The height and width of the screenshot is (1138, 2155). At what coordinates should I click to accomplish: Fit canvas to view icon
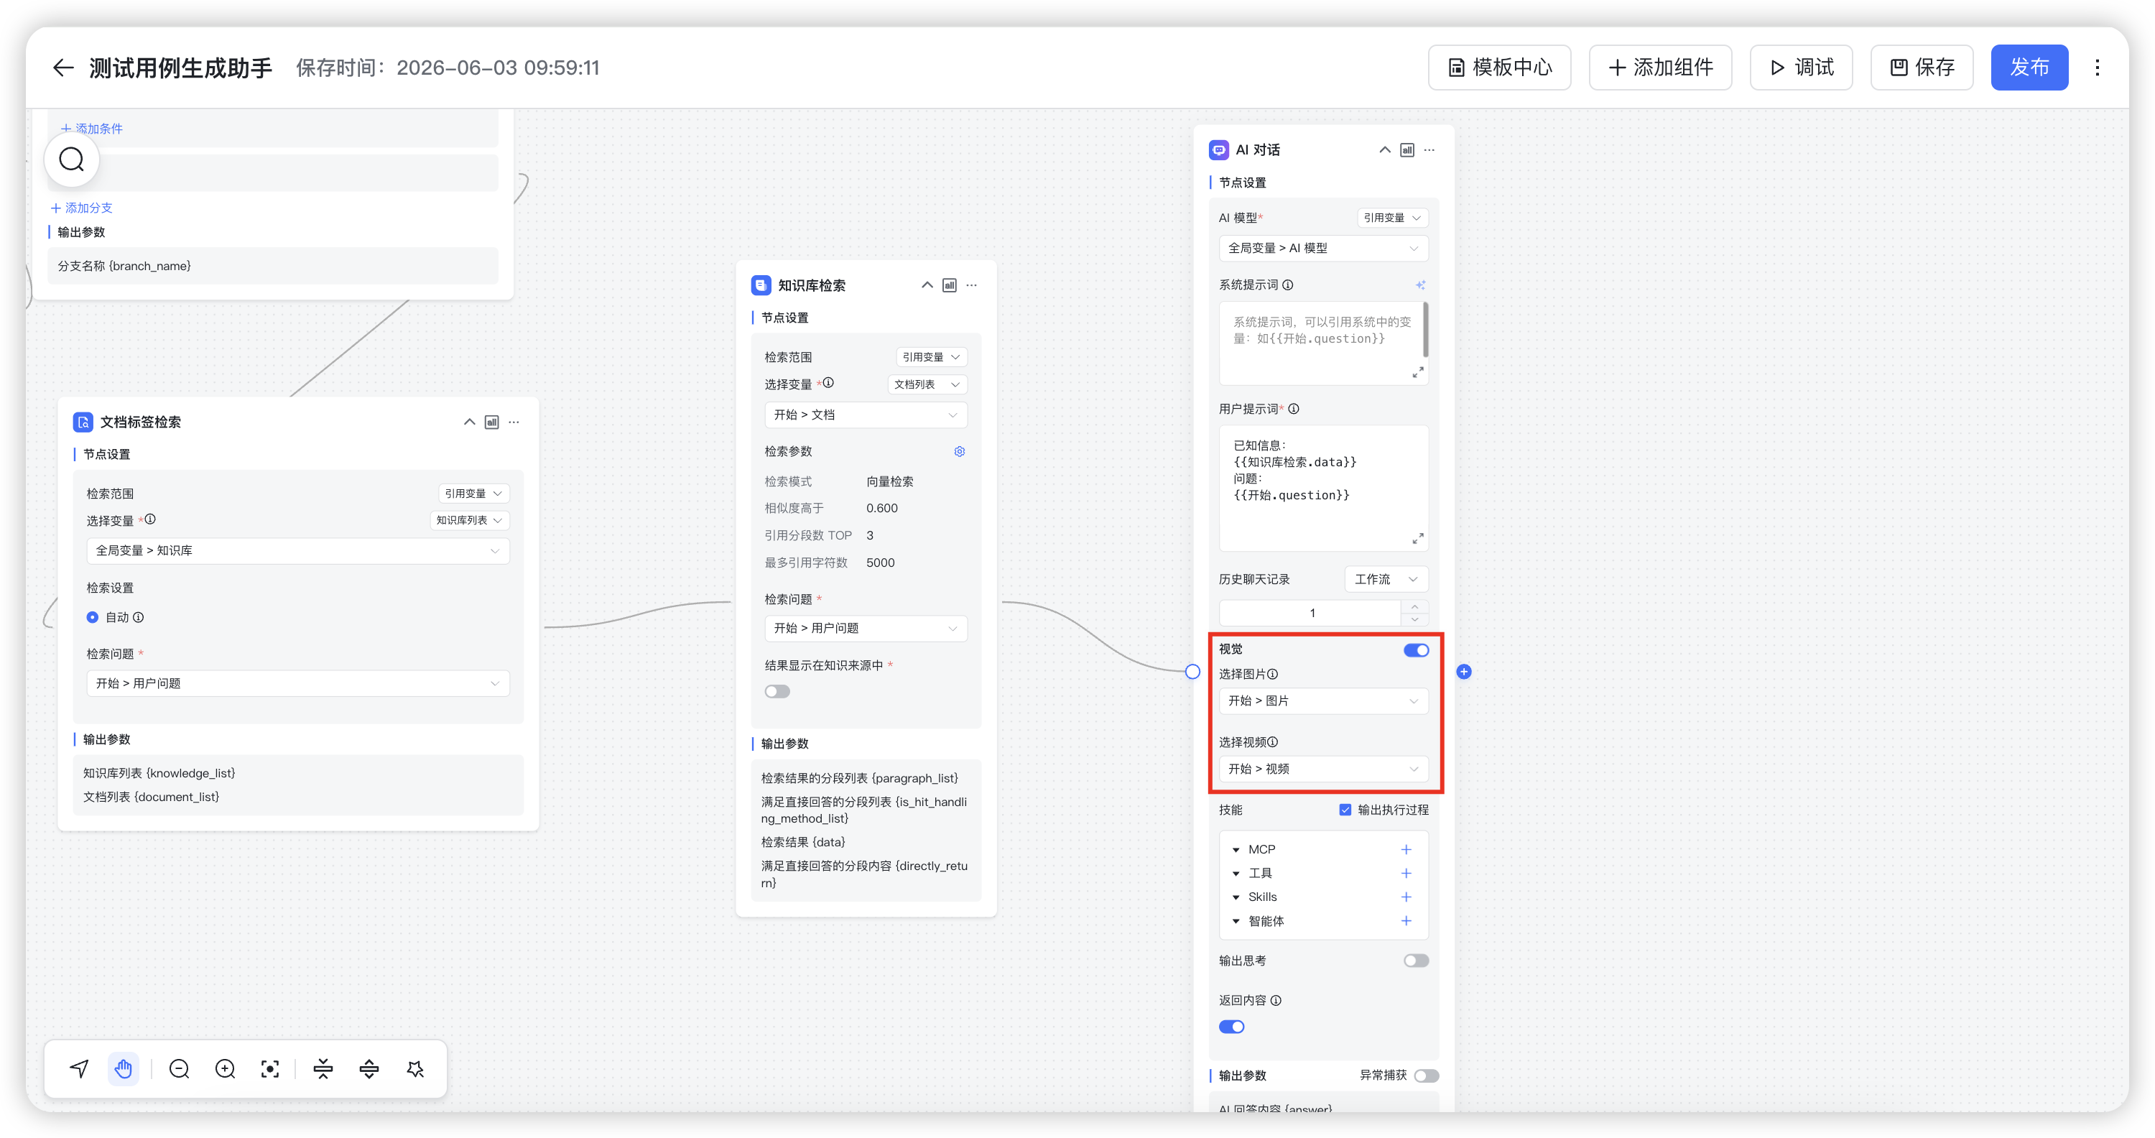tap(269, 1068)
